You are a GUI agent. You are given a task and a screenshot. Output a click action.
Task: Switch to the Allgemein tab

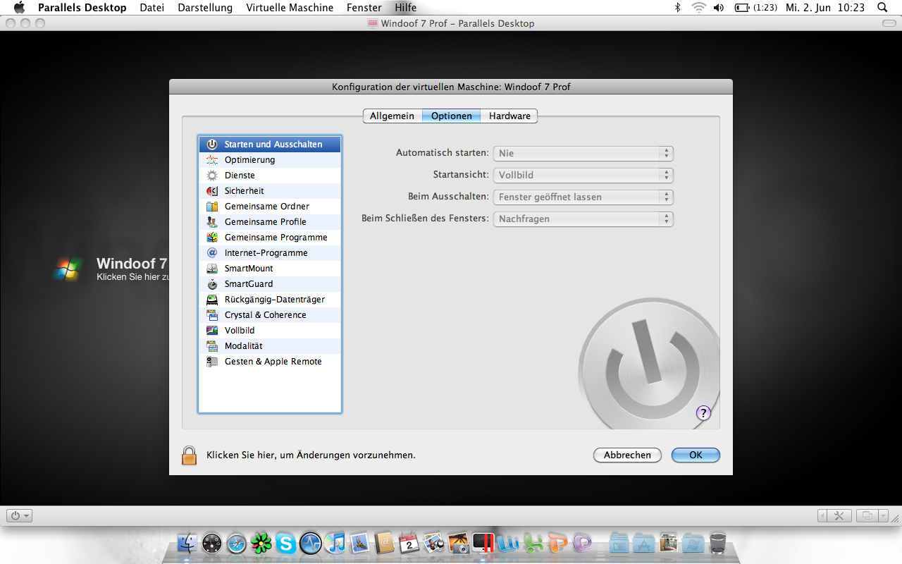pyautogui.click(x=393, y=116)
